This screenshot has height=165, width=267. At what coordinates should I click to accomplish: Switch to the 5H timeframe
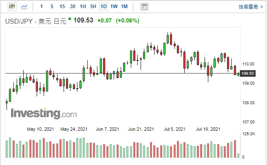coord(93,7)
